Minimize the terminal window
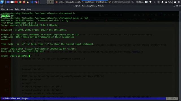The width and height of the screenshot is (181, 101). pos(174,6)
